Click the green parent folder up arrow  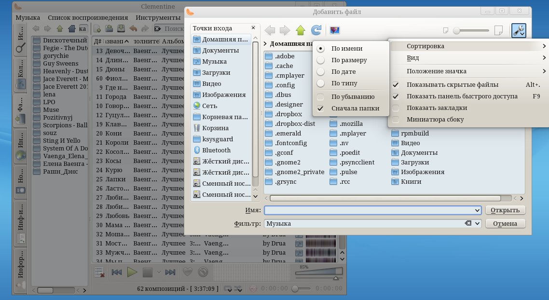pos(301,31)
